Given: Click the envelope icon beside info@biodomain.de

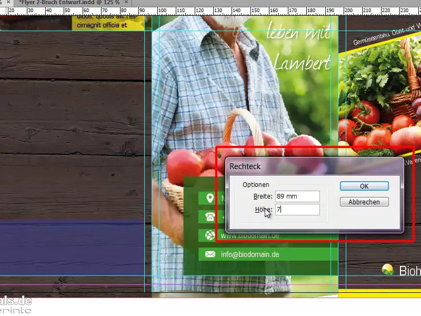Looking at the screenshot, I should [210, 254].
